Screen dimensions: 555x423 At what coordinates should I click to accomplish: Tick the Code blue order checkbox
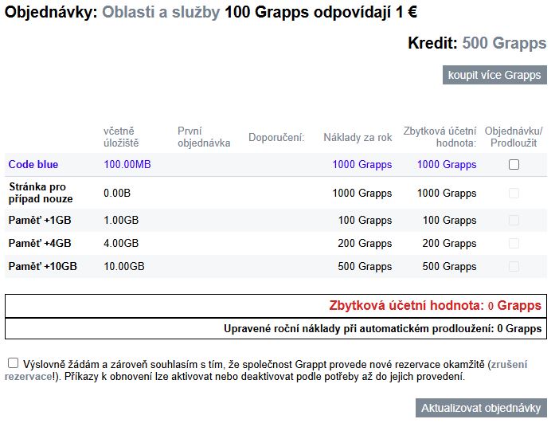[x=514, y=165]
